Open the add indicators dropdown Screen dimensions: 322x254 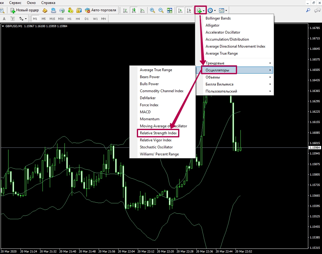tap(200, 10)
